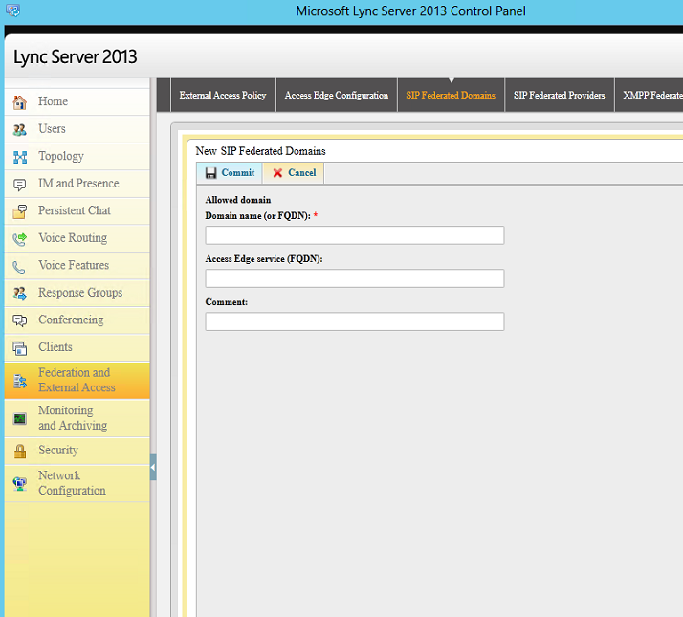Viewport: 683px width, 617px height.
Task: Open Persistent Chat in the sidebar
Action: tap(75, 211)
